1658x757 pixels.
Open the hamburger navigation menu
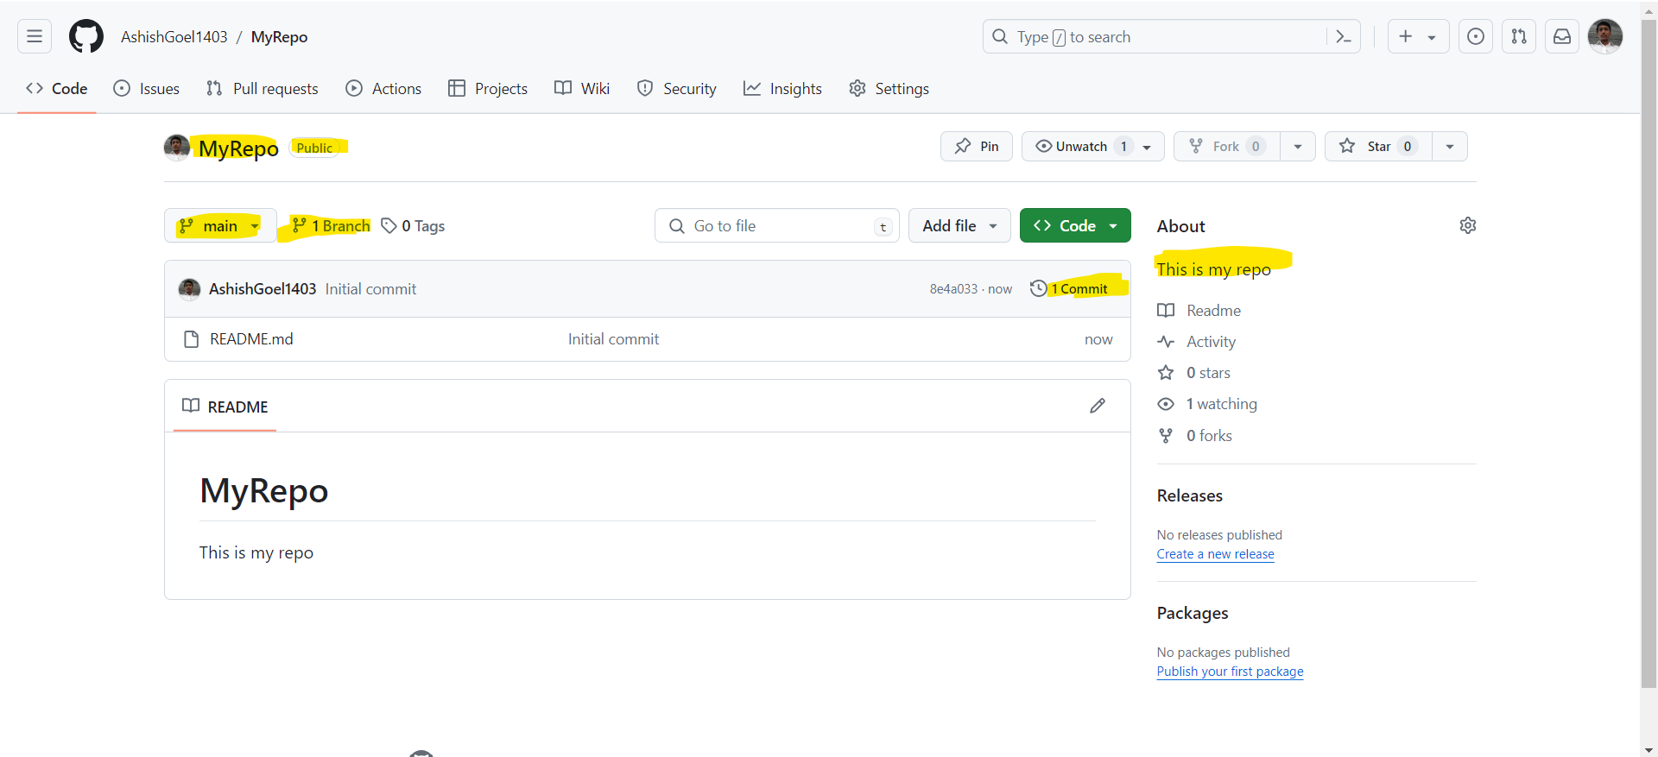click(x=35, y=36)
